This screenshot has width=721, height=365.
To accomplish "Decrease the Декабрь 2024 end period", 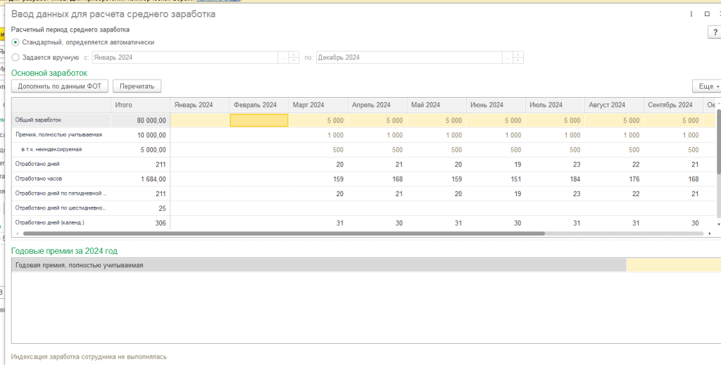I will (x=518, y=60).
